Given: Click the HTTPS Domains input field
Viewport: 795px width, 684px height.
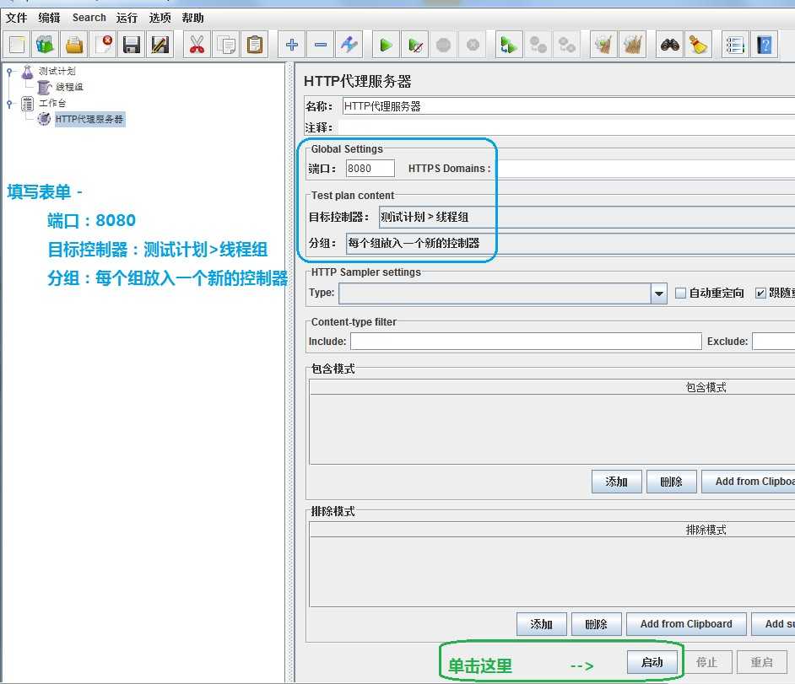Looking at the screenshot, I should tap(646, 168).
